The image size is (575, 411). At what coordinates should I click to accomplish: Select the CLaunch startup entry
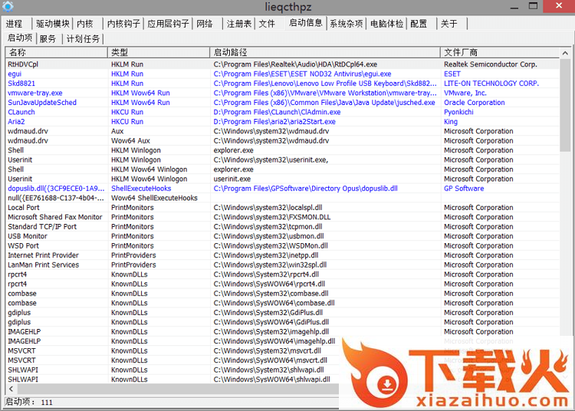(x=282, y=112)
